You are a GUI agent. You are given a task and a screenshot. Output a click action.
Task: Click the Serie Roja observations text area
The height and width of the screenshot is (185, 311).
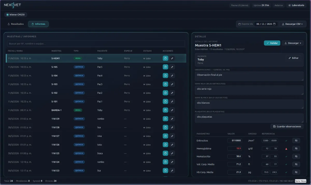tap(249, 90)
